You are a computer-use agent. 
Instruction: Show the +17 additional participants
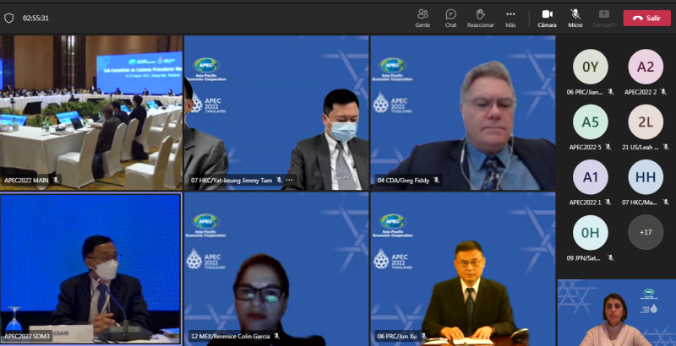point(646,231)
